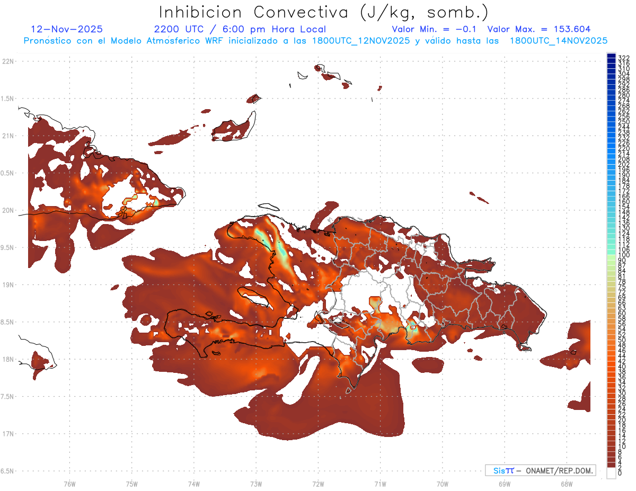Click the title 'Inhibicion Convectiva (J/kg, somb.)'
Viewport: 636px width, 491px height.
pyautogui.click(x=324, y=13)
